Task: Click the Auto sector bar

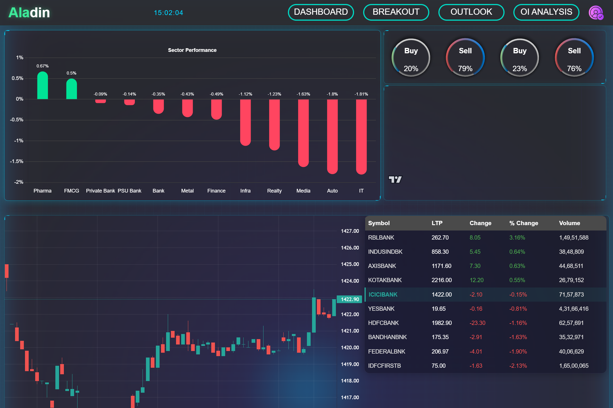Action: point(332,137)
